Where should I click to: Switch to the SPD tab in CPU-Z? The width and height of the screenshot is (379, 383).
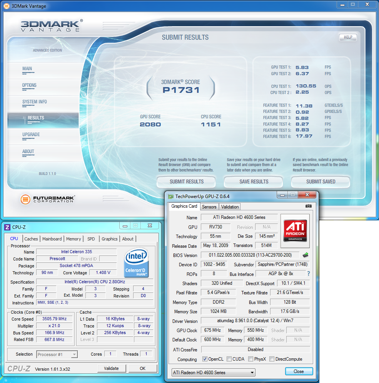(x=91, y=239)
